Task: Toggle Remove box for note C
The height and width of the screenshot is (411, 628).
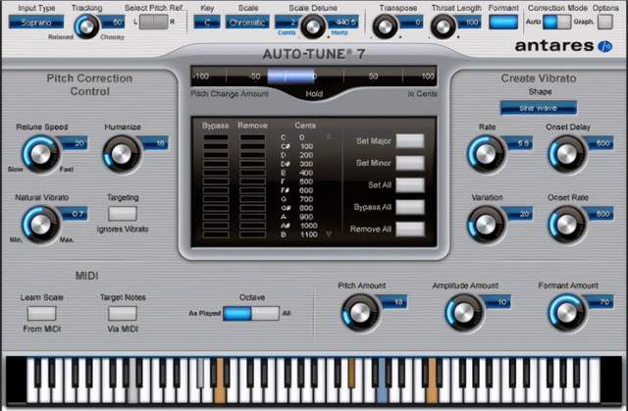Action: (253, 137)
